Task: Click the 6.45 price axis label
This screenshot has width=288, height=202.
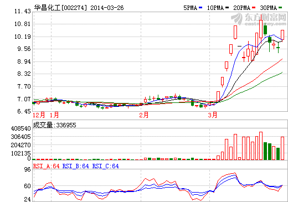Action: [24, 111]
